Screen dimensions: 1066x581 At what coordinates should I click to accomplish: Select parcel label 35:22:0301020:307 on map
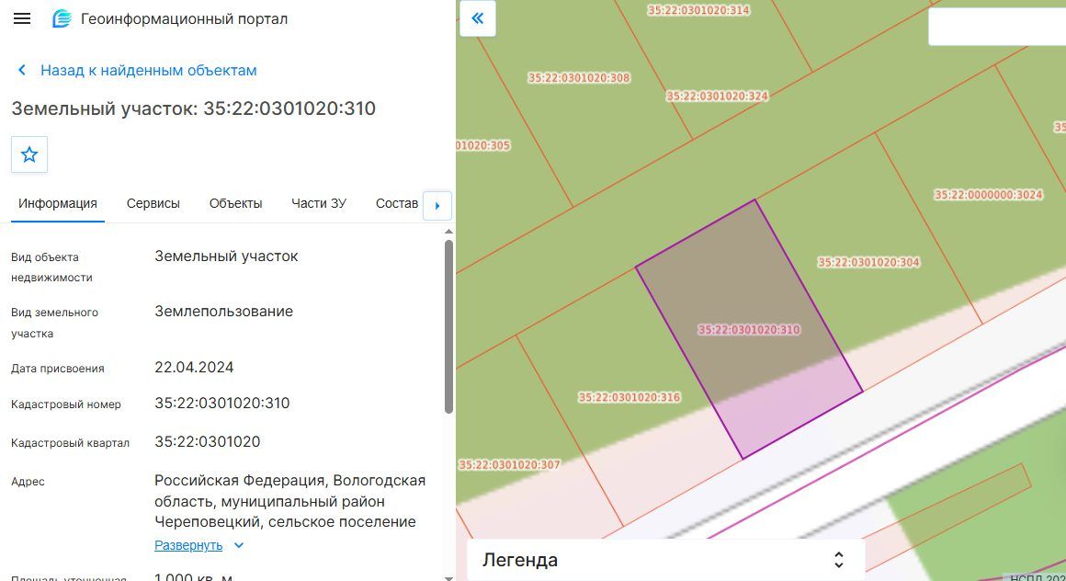click(x=509, y=464)
